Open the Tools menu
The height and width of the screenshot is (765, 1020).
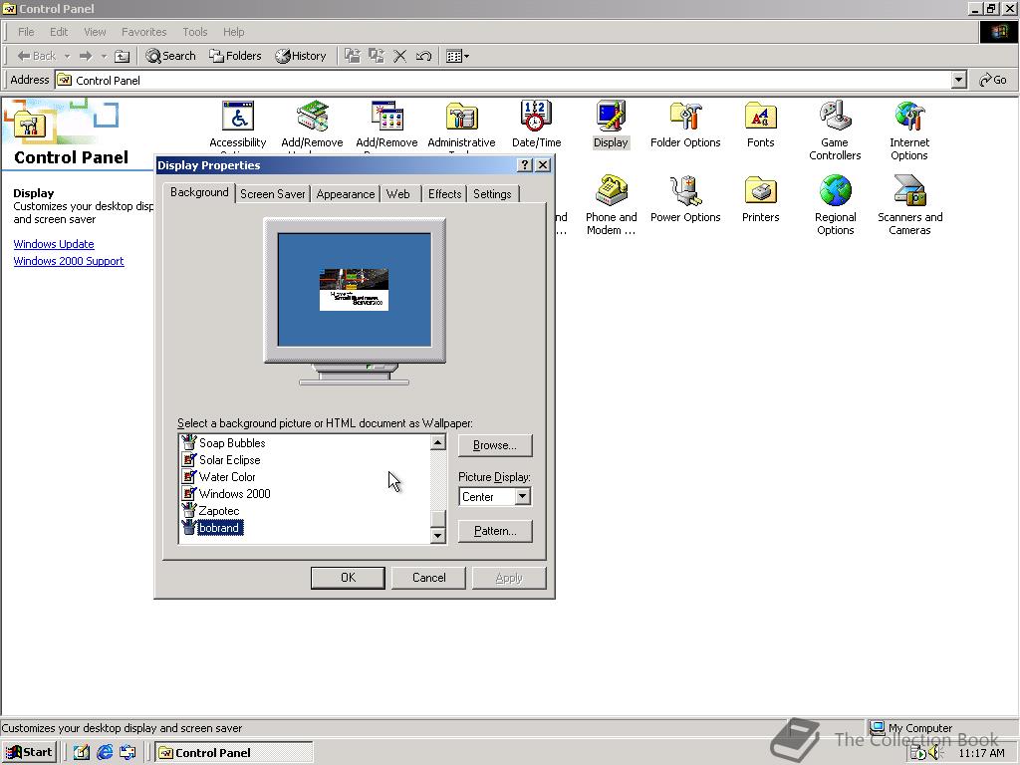tap(194, 31)
